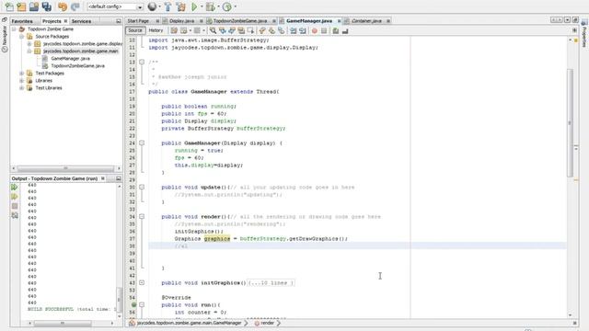
Task: Click the Re-run with modifications yellow icon
Action: (x=15, y=197)
